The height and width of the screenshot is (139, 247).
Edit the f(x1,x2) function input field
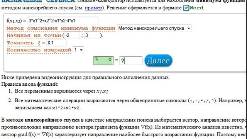(63, 20)
